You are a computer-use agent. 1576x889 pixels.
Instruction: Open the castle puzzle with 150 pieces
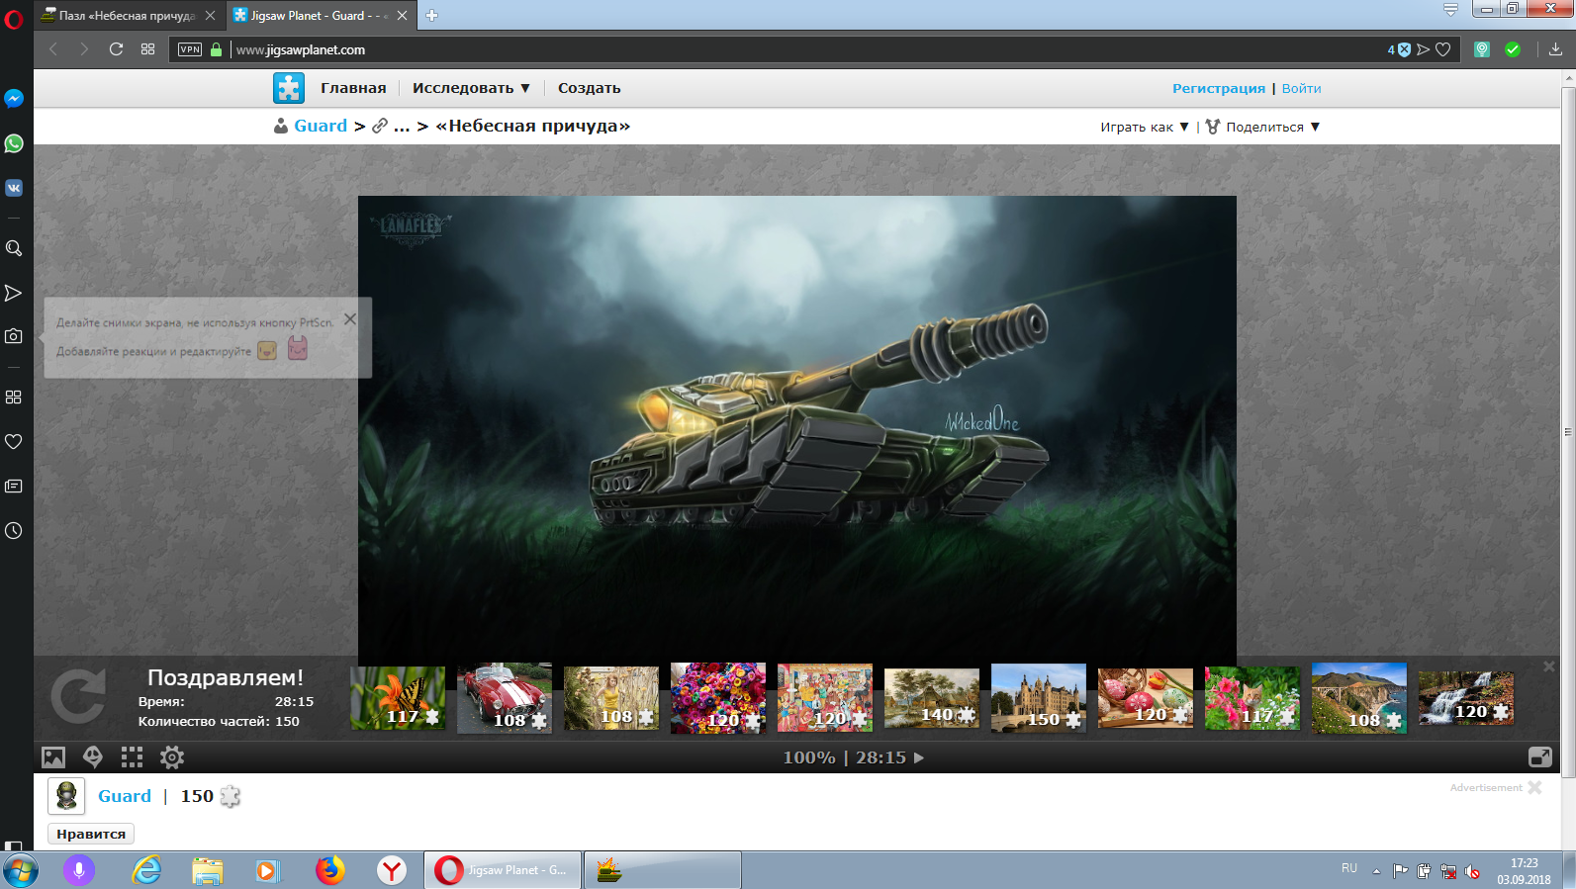[x=1039, y=698]
